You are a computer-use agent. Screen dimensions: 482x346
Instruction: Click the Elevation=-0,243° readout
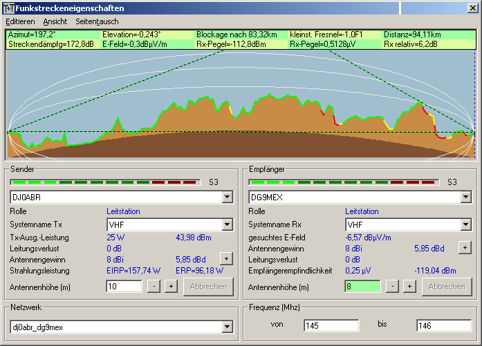(x=131, y=35)
